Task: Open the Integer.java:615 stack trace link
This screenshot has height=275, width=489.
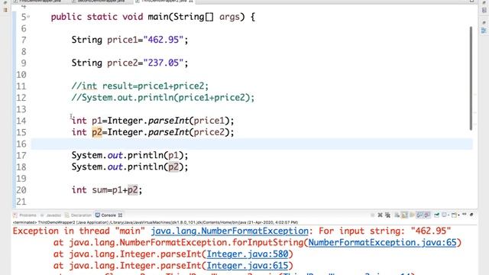Action: click(x=248, y=266)
